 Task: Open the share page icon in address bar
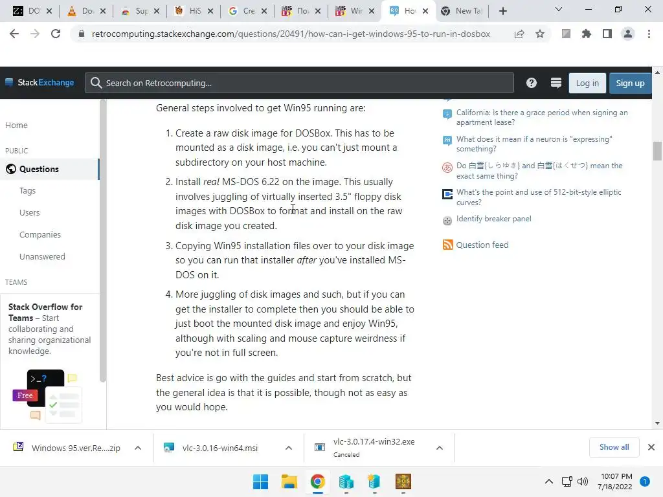point(519,34)
